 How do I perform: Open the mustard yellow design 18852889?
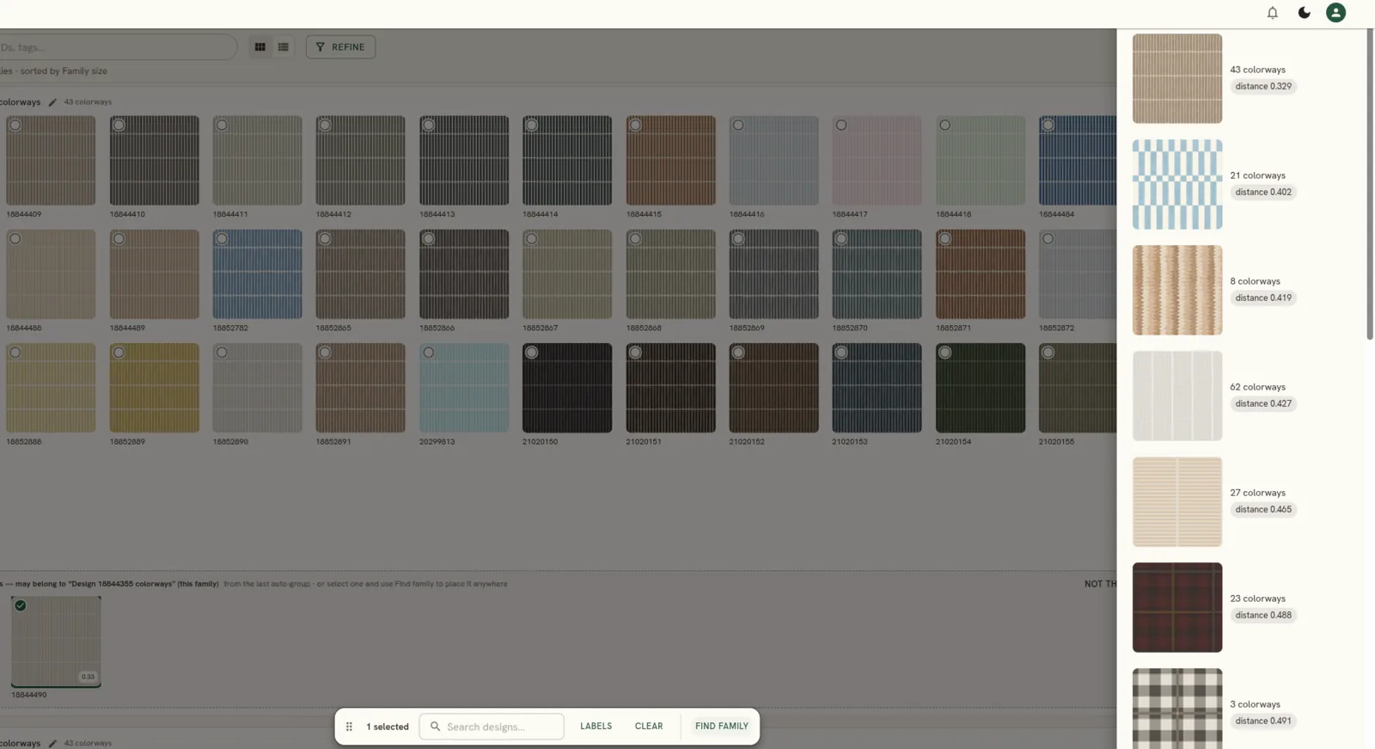point(155,388)
